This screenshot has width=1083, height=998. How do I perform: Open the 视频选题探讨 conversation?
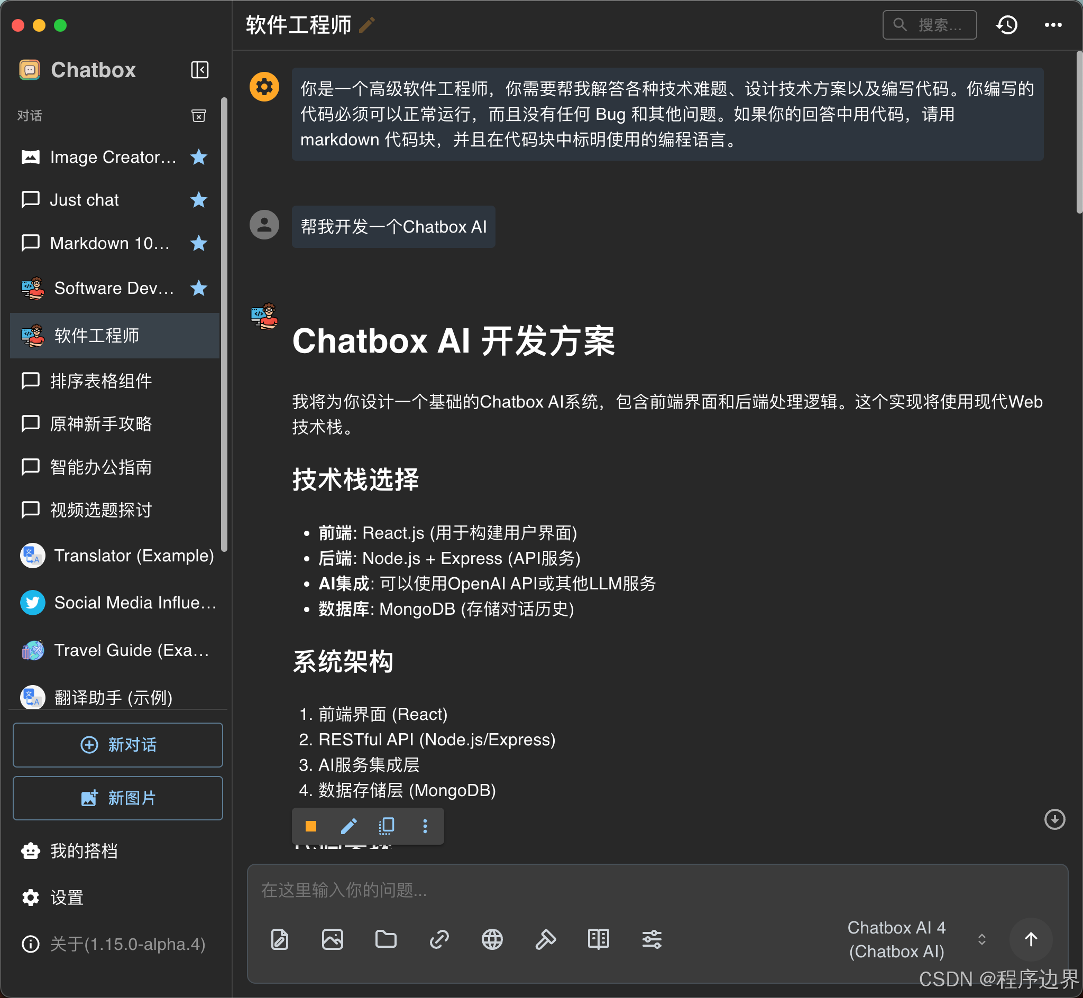115,509
